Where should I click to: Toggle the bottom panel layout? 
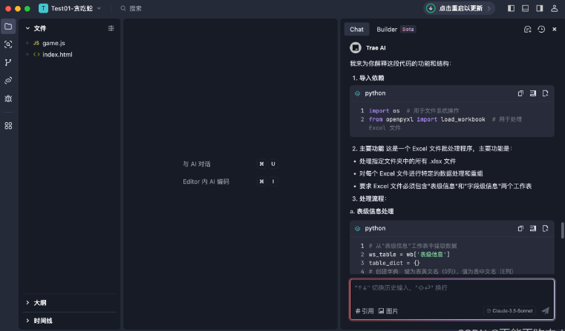pos(526,8)
